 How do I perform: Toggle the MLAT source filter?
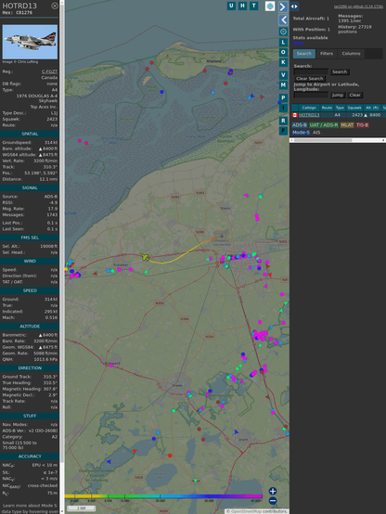pyautogui.click(x=347, y=125)
